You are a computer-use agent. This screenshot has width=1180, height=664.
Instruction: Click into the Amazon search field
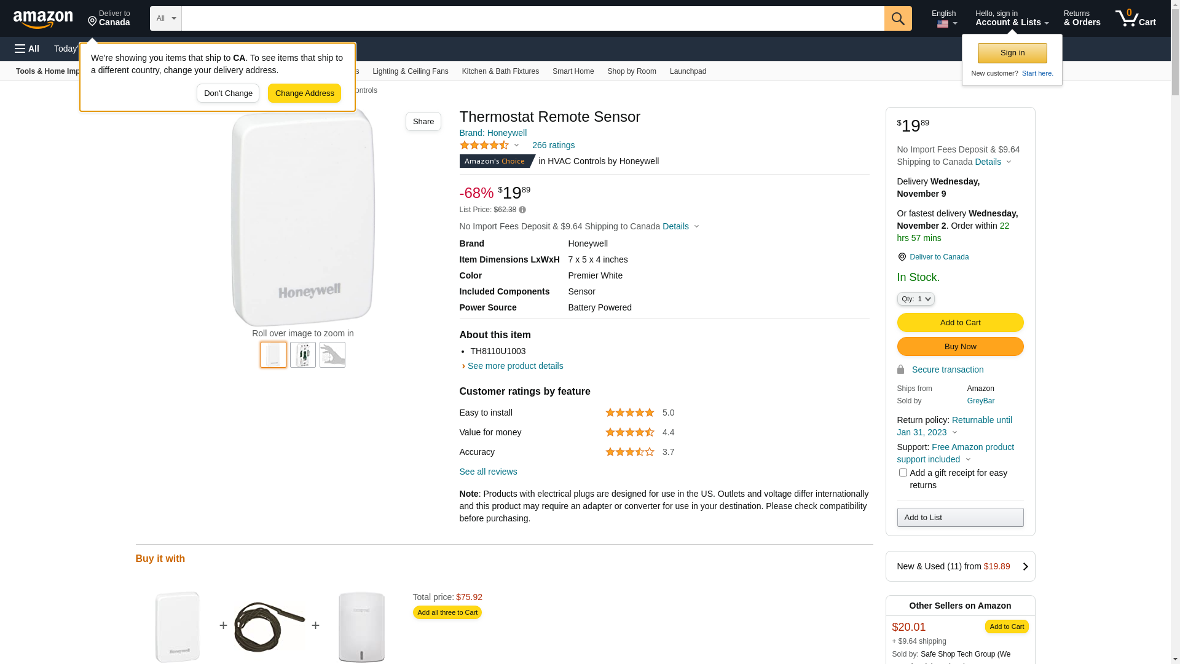click(532, 18)
